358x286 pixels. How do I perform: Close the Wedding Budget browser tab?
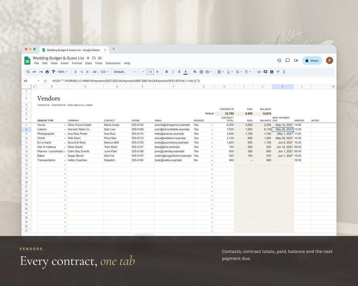[105, 50]
